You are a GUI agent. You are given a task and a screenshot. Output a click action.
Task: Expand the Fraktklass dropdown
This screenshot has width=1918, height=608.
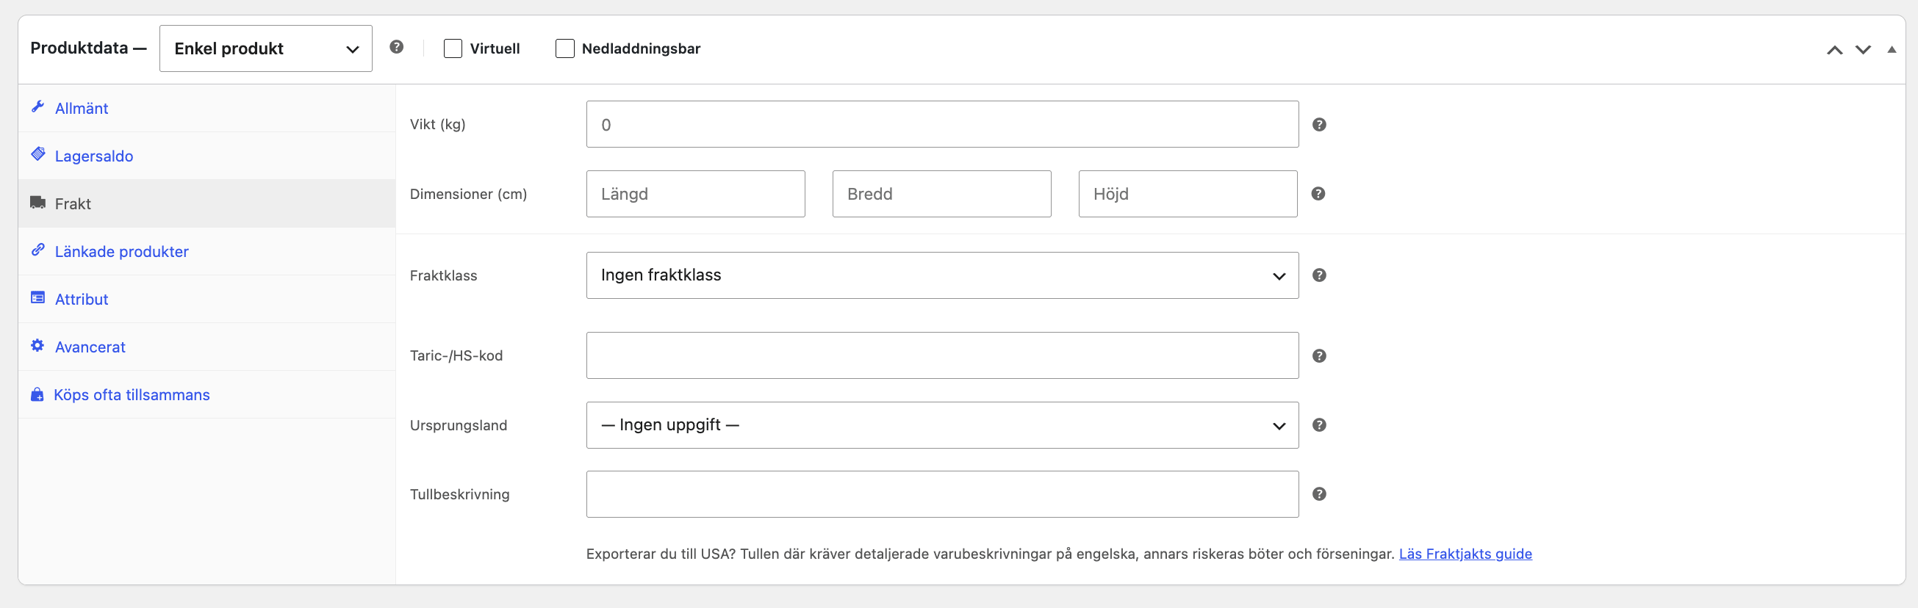(x=942, y=275)
